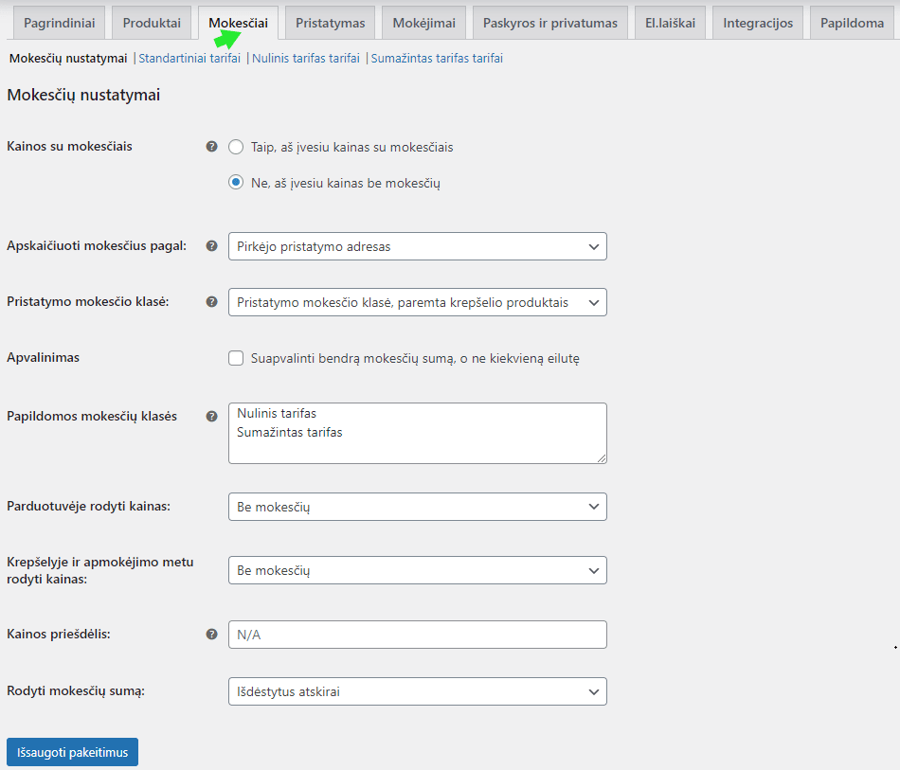Open Sumažintas tarifas tarifai link
This screenshot has height=770, width=900.
pos(437,58)
